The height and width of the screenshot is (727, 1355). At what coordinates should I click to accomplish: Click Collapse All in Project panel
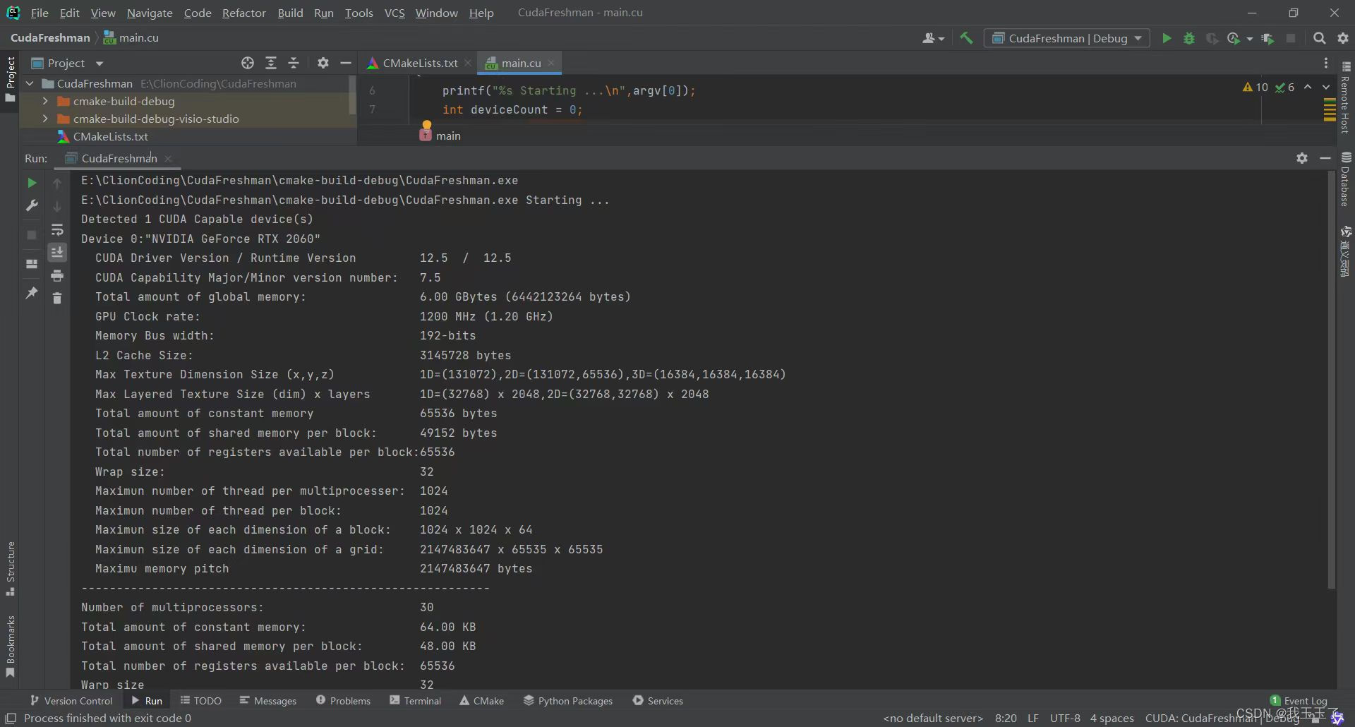pyautogui.click(x=294, y=63)
